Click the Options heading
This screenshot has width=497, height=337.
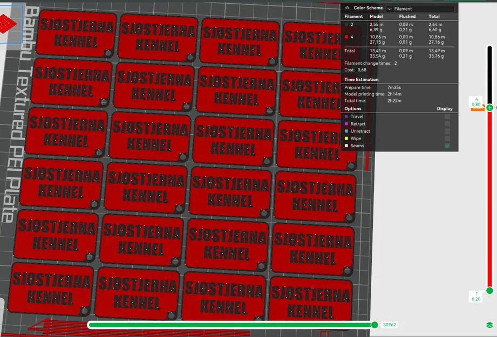coord(353,108)
